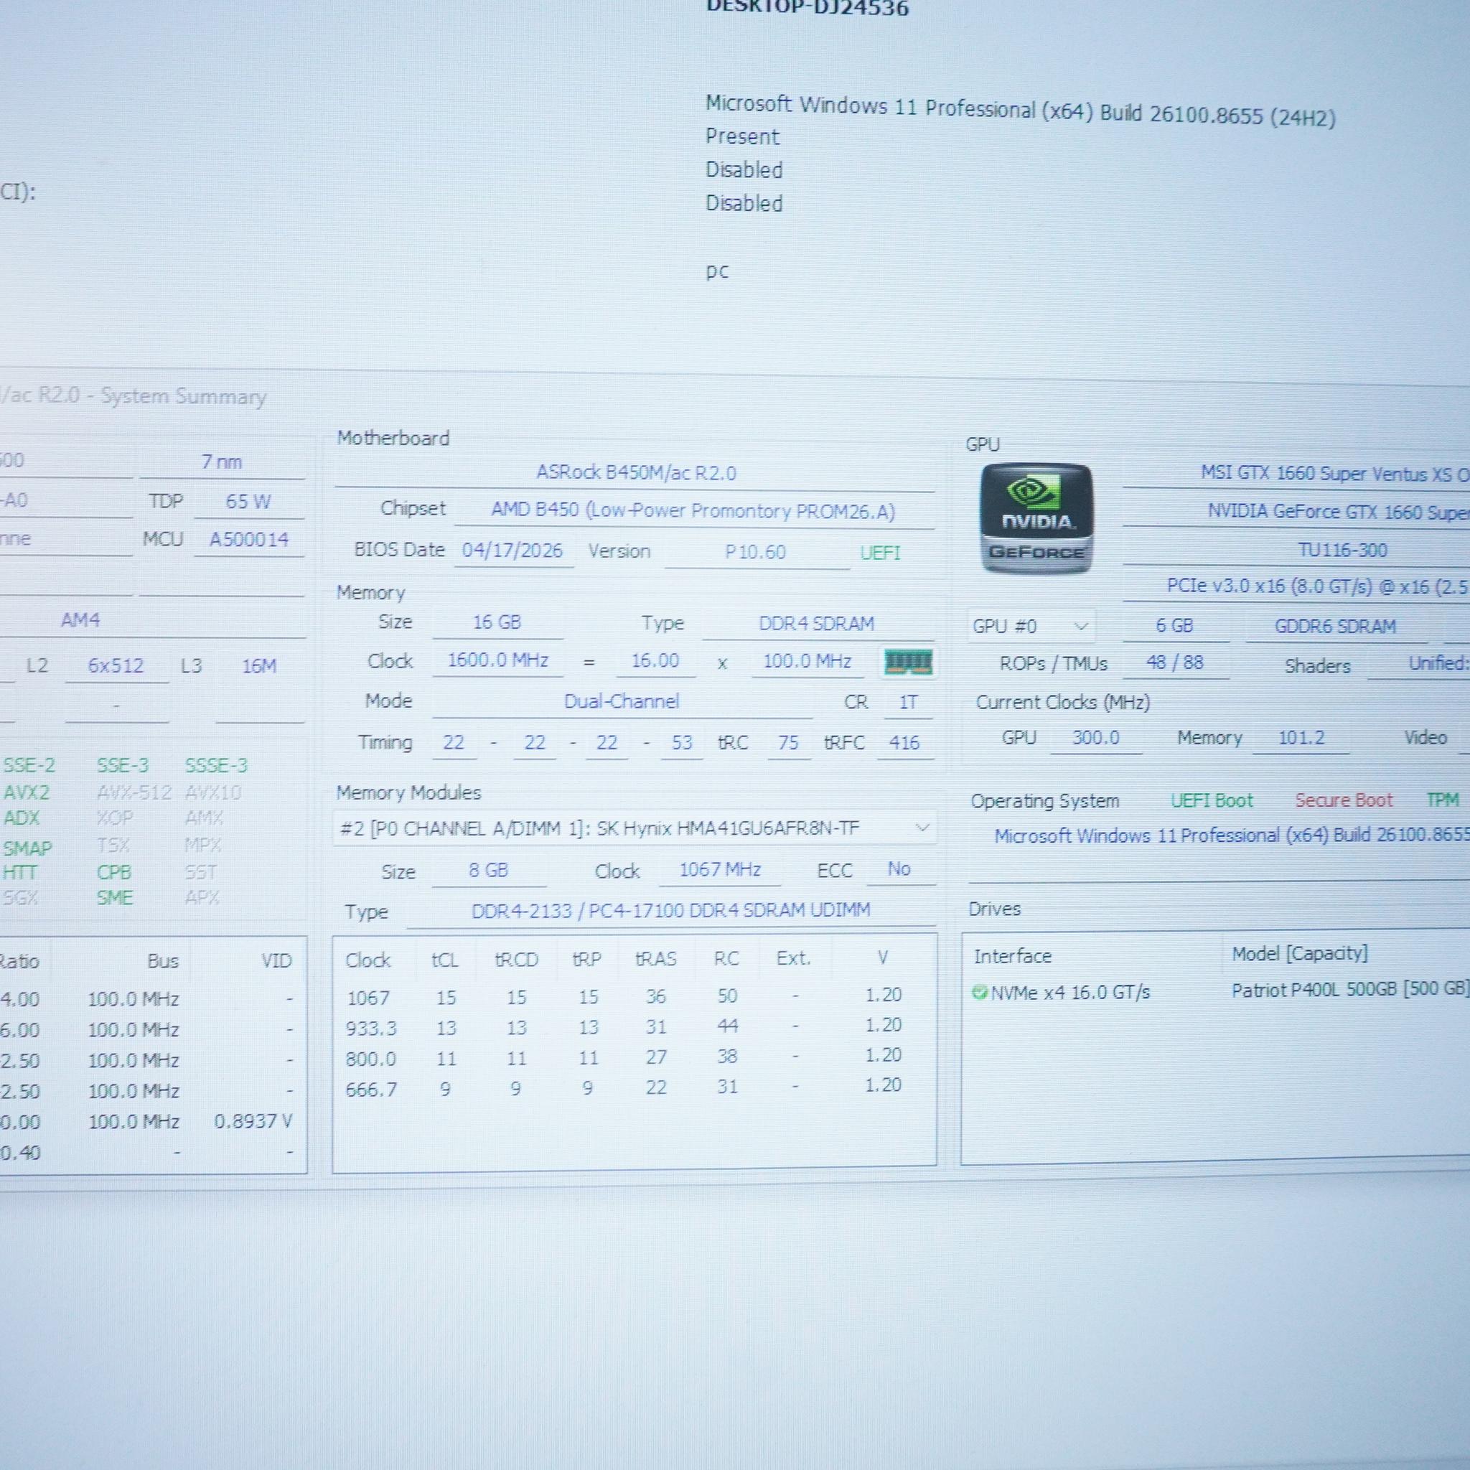Expand the GPU #0 selector dropdown
The width and height of the screenshot is (1470, 1470).
click(x=1030, y=626)
